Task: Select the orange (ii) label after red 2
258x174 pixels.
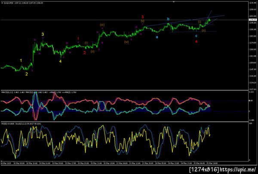Action: [x=92, y=51]
